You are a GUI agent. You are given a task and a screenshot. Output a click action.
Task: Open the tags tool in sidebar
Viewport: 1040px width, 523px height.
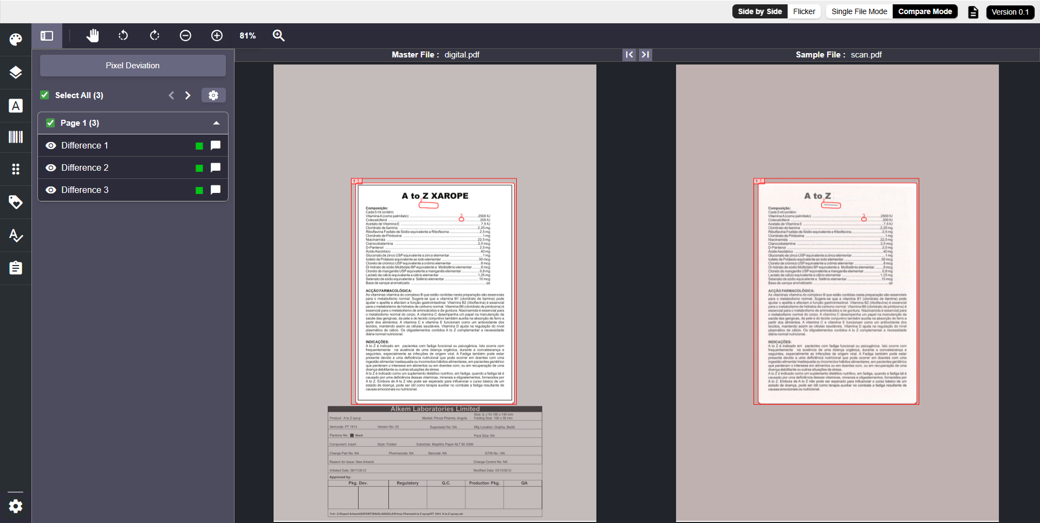16,202
